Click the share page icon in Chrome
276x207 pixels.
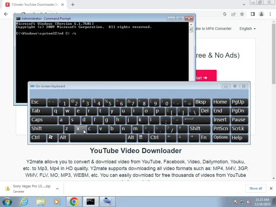pos(233,14)
